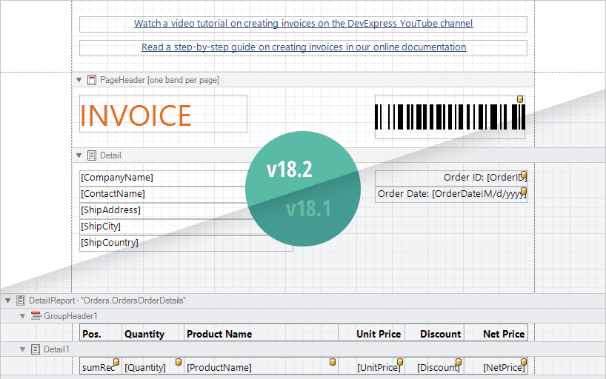Select the sumRec cell

click(100, 366)
